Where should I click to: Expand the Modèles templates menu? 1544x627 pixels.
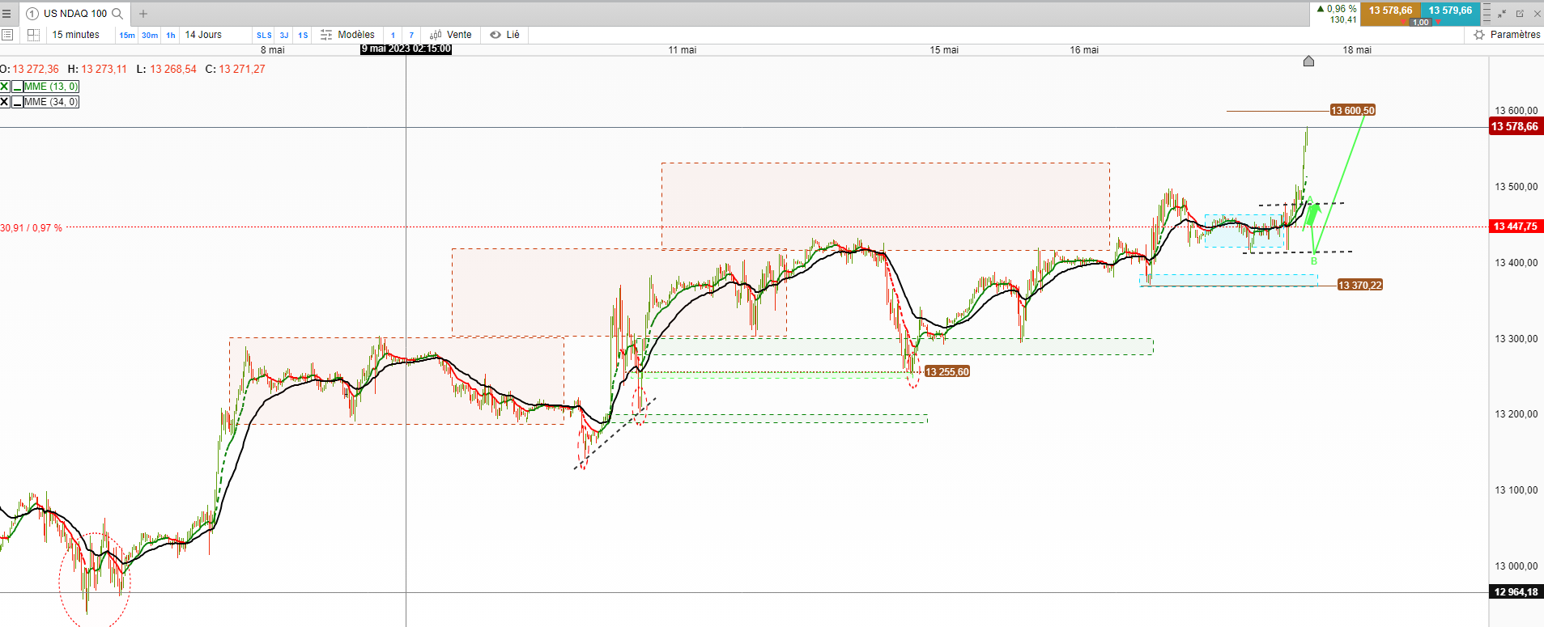348,35
